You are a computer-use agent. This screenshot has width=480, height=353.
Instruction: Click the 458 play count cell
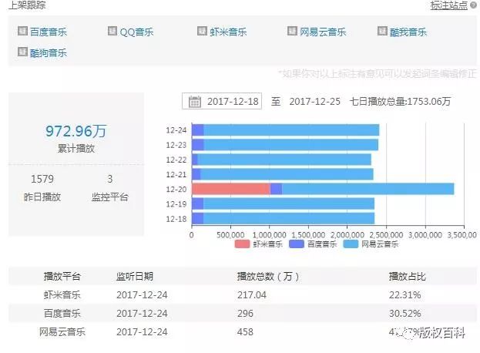click(245, 332)
